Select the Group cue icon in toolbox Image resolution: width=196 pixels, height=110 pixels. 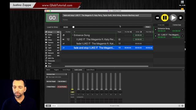[x=46, y=32]
